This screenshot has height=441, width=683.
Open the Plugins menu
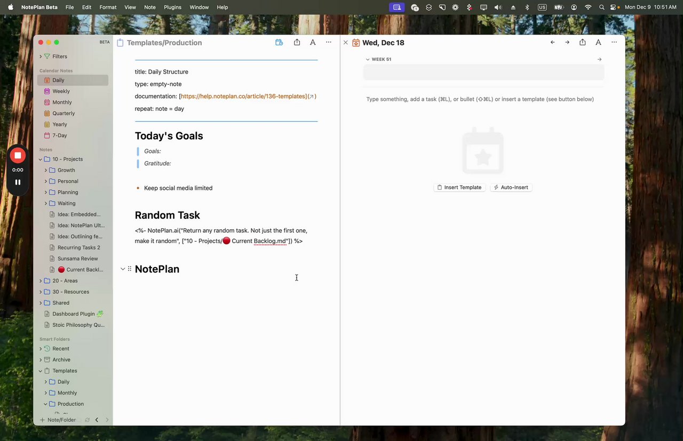tap(172, 7)
